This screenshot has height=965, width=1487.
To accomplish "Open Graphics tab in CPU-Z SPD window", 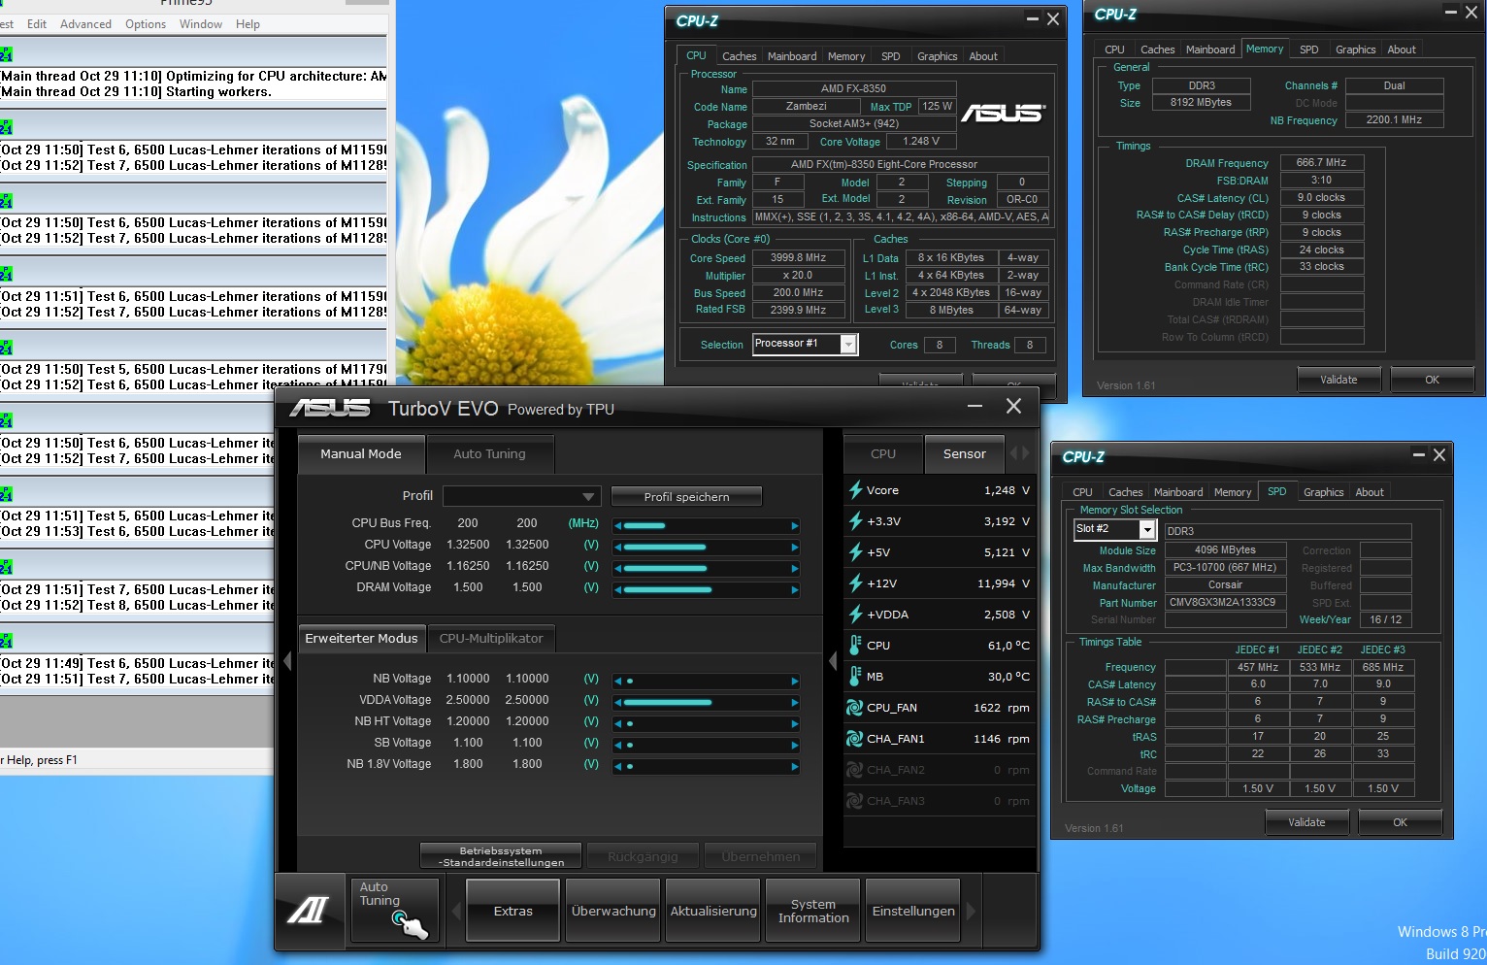I will tap(1323, 492).
